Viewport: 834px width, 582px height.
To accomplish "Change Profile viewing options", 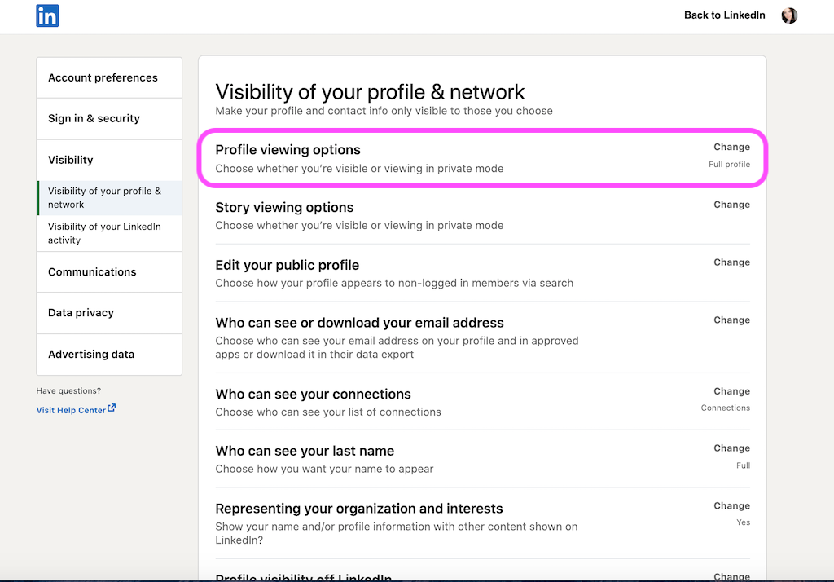I will pos(731,147).
